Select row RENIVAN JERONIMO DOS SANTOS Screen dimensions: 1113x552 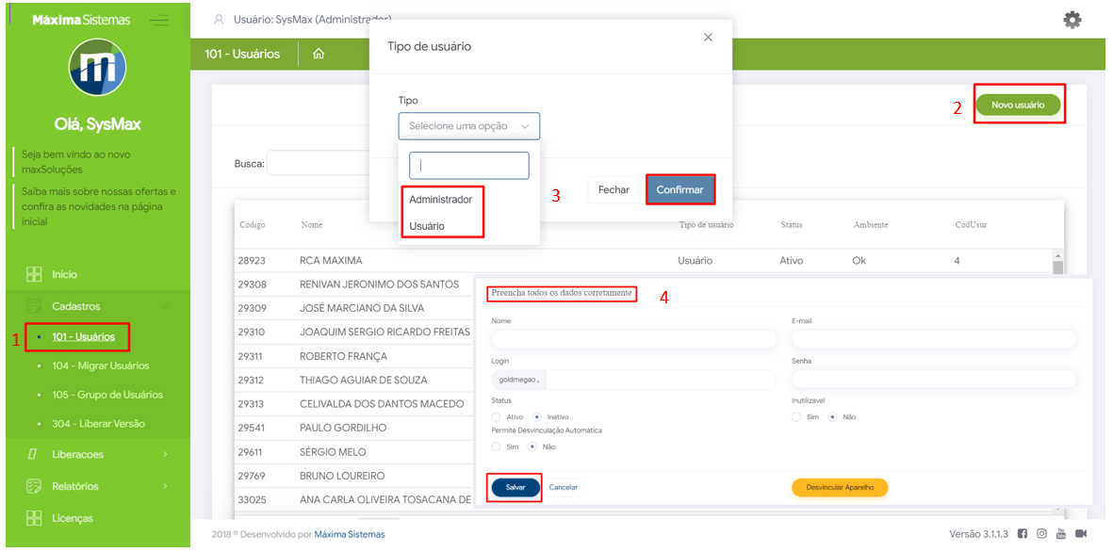click(354, 284)
